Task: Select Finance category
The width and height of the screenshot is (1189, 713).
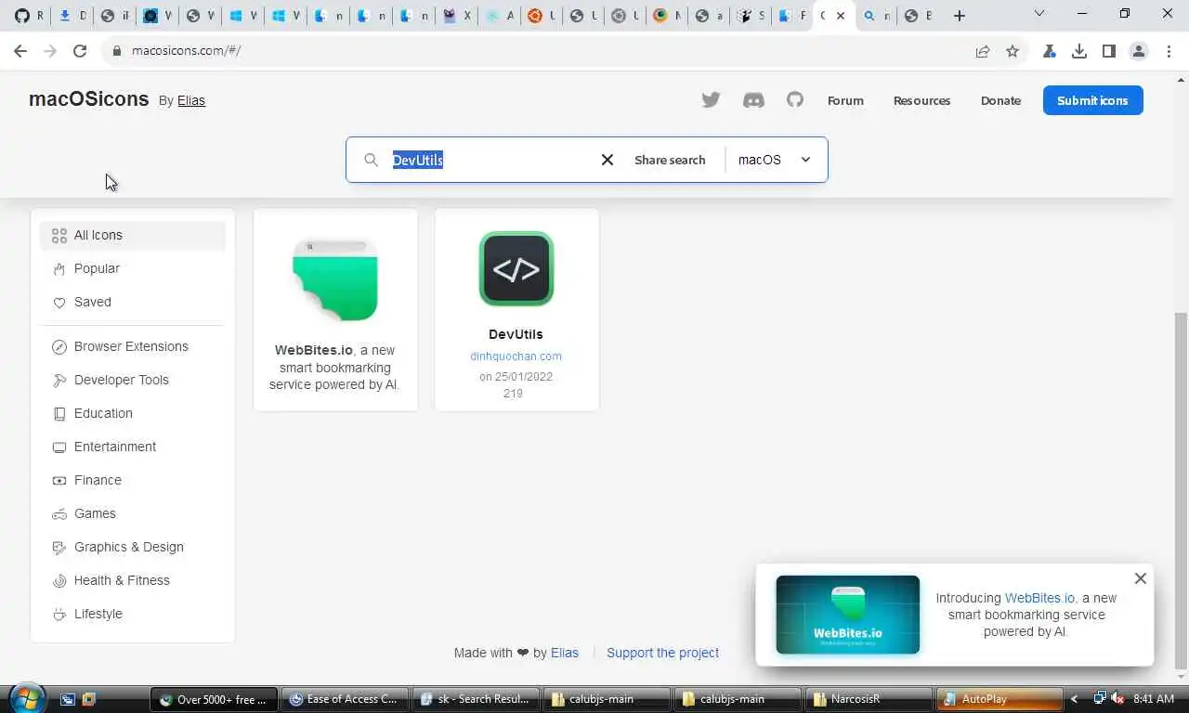Action: [x=133, y=480]
